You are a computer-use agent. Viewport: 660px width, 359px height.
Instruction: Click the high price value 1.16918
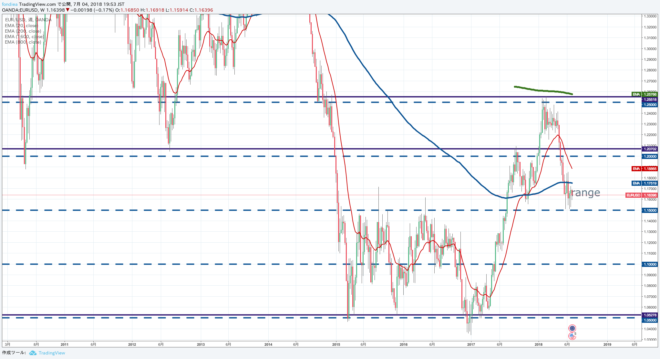point(155,10)
